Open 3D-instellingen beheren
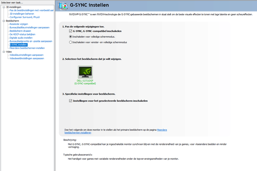The height and width of the screenshot is (171, 257). point(22,14)
